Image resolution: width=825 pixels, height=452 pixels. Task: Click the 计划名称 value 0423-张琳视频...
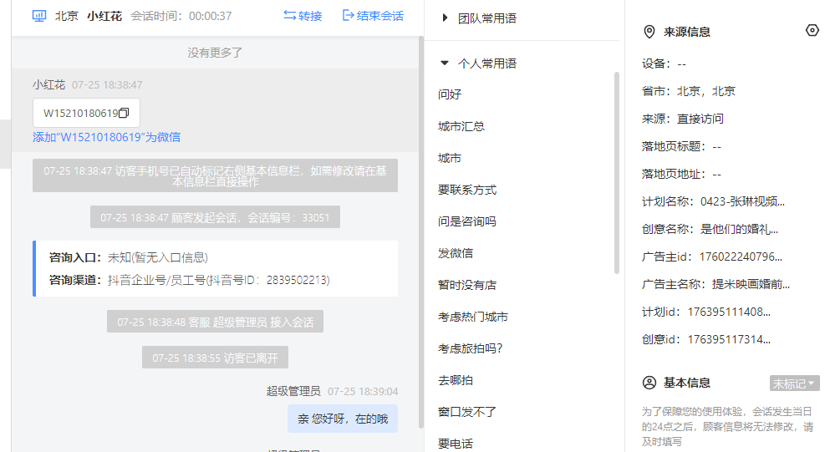click(742, 201)
